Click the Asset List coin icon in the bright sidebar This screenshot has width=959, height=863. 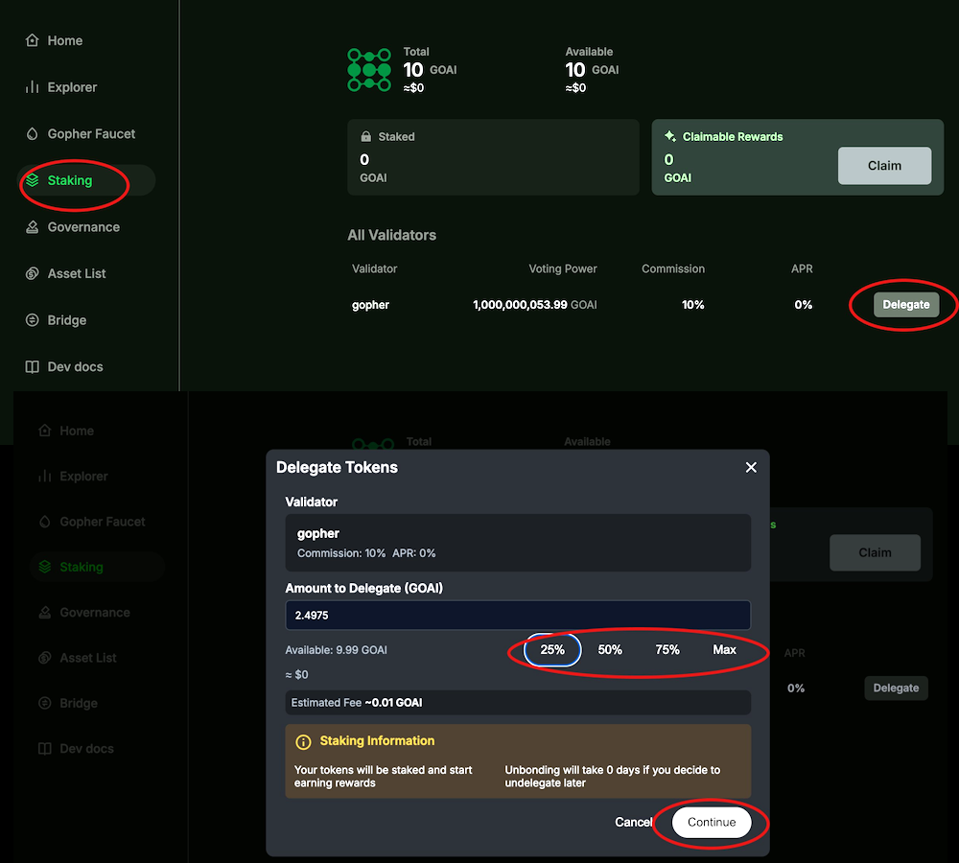(x=32, y=274)
